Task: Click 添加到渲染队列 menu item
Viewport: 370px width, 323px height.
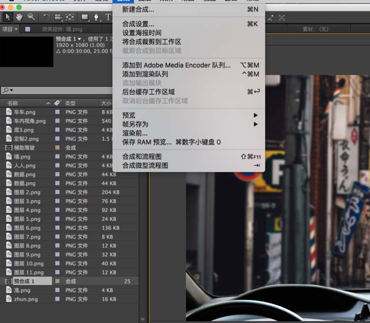Action: pyautogui.click(x=145, y=74)
